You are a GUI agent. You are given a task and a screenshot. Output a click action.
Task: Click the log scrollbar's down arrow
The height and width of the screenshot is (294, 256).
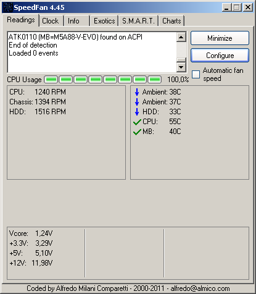click(181, 67)
